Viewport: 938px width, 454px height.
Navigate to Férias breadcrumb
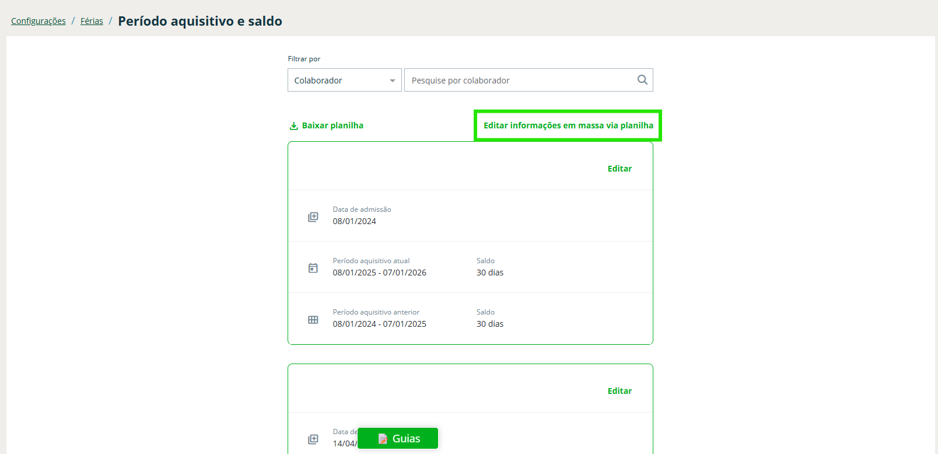92,21
